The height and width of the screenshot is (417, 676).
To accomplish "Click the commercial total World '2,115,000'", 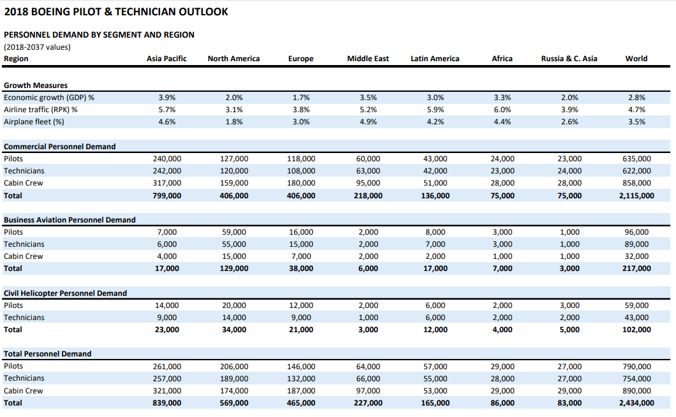I will click(636, 196).
